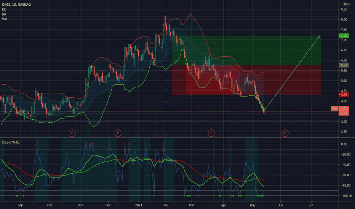This screenshot has width=355, height=209.
Task: Click the 8.00 price axis label
Action: [344, 19]
